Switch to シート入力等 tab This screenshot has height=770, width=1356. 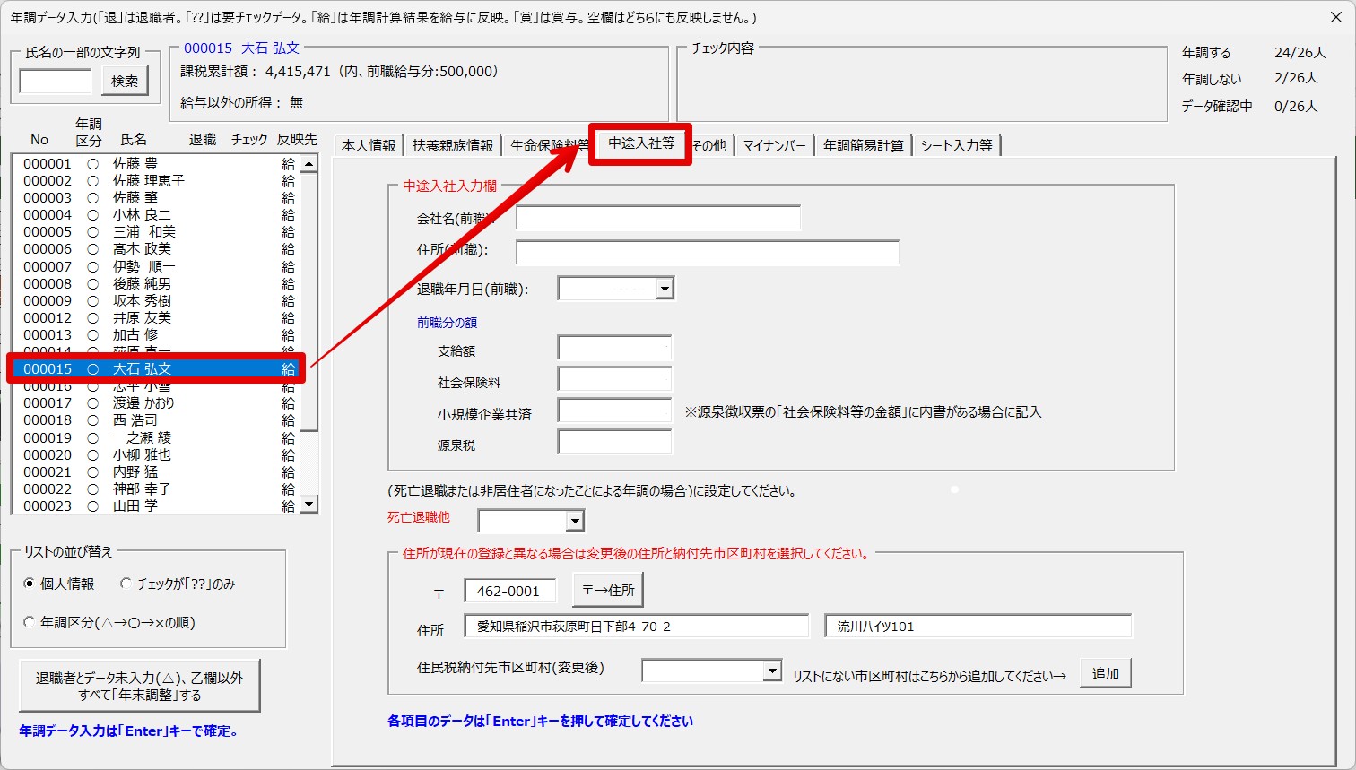click(956, 145)
